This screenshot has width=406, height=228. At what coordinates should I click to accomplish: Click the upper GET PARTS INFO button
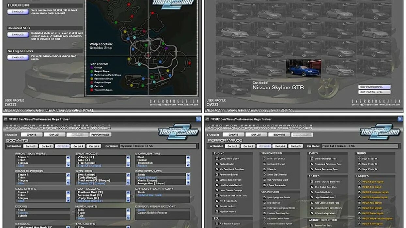click(374, 87)
